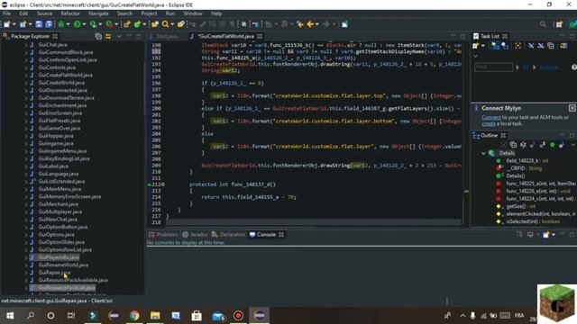Toggle Scheduled presentation in Task List
Screen dimensions: 577x324
[x=505, y=46]
